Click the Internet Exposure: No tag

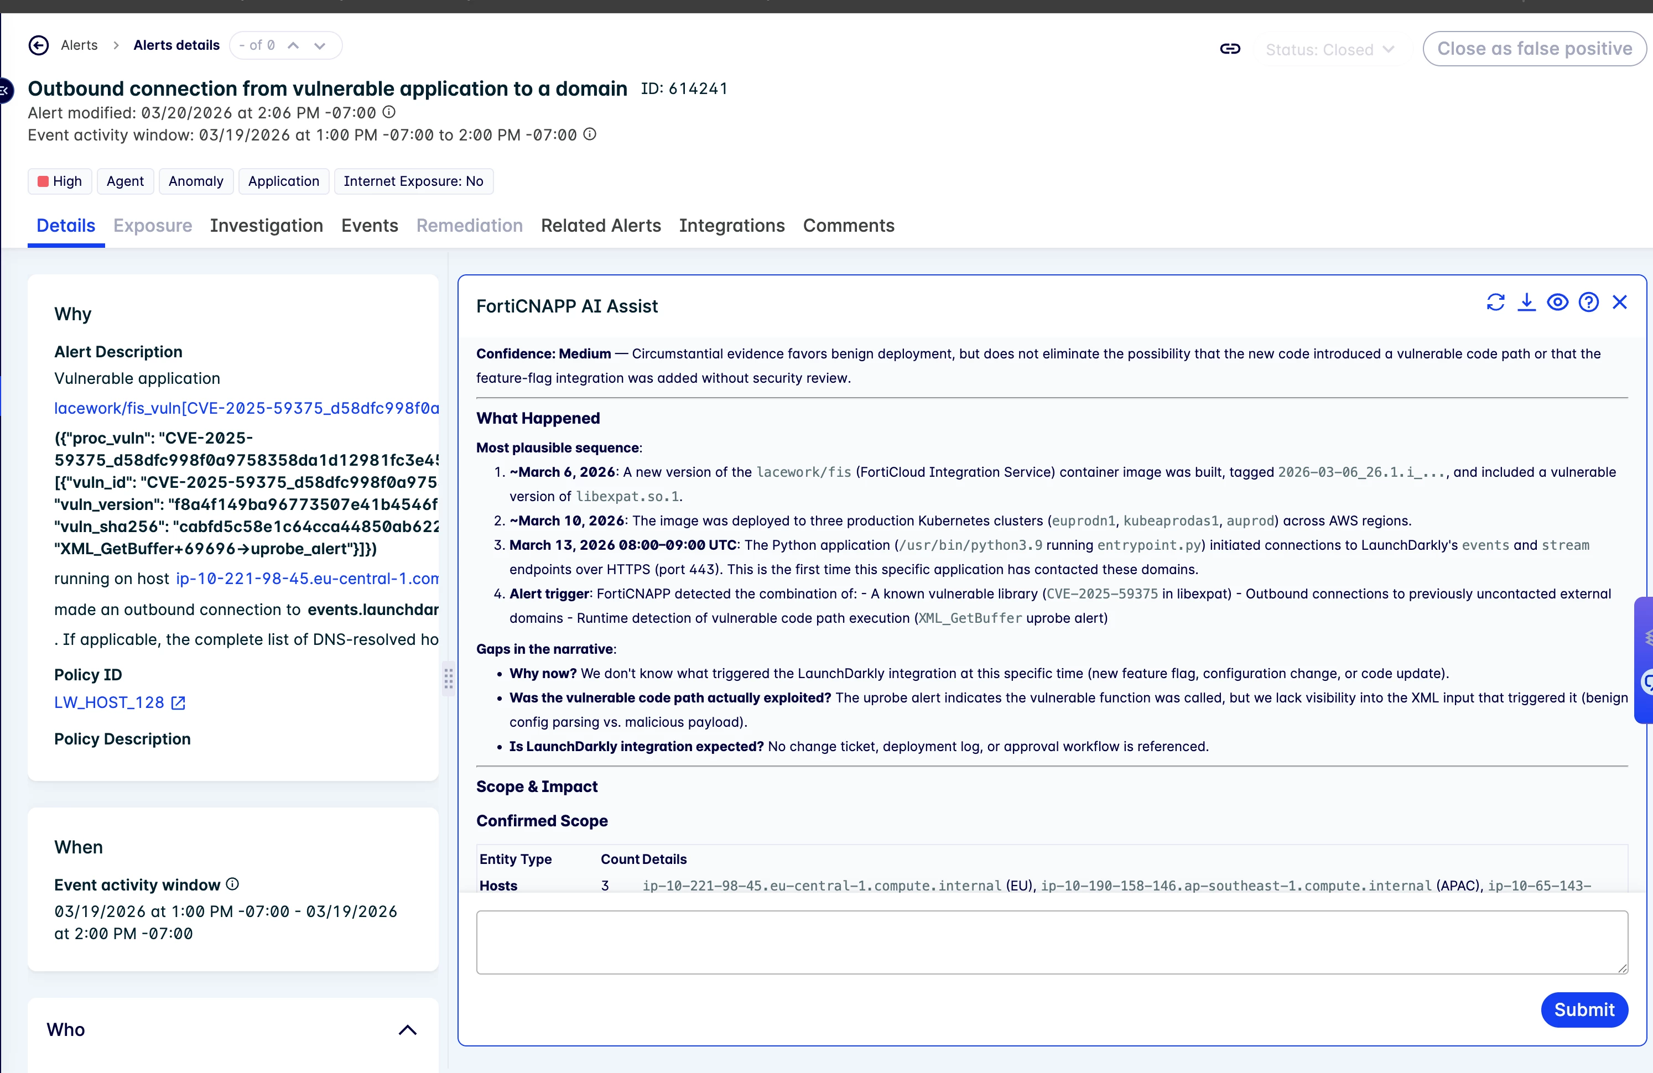(x=413, y=181)
